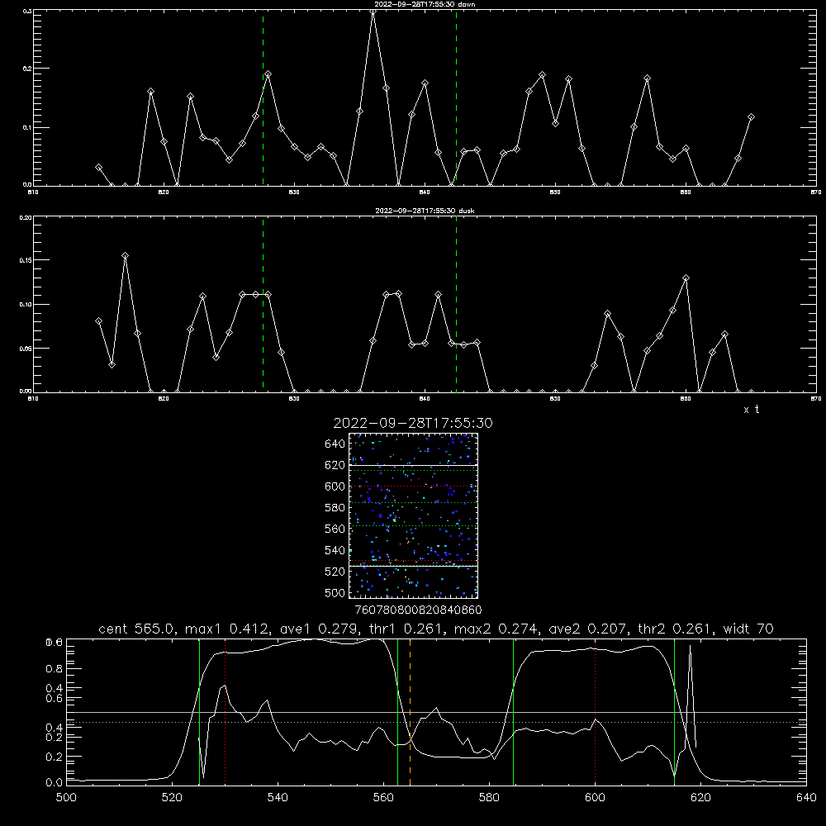The width and height of the screenshot is (826, 826).
Task: Click heatmap y-axis label '500'
Action: click(x=335, y=593)
